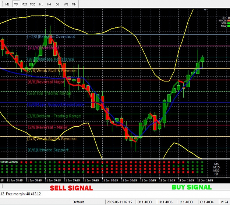Click the [4/8] Major Support/Resistance label
Screen dimensions: 230x205
point(56,105)
